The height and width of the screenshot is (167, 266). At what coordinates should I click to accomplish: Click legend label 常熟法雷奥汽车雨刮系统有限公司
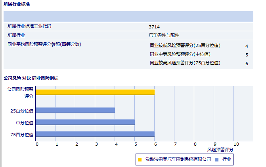(x=178, y=159)
